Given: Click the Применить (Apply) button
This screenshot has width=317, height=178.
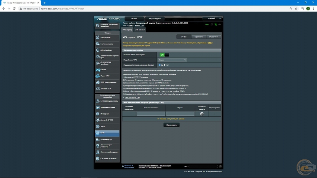Looking at the screenshot, I should [x=171, y=125].
